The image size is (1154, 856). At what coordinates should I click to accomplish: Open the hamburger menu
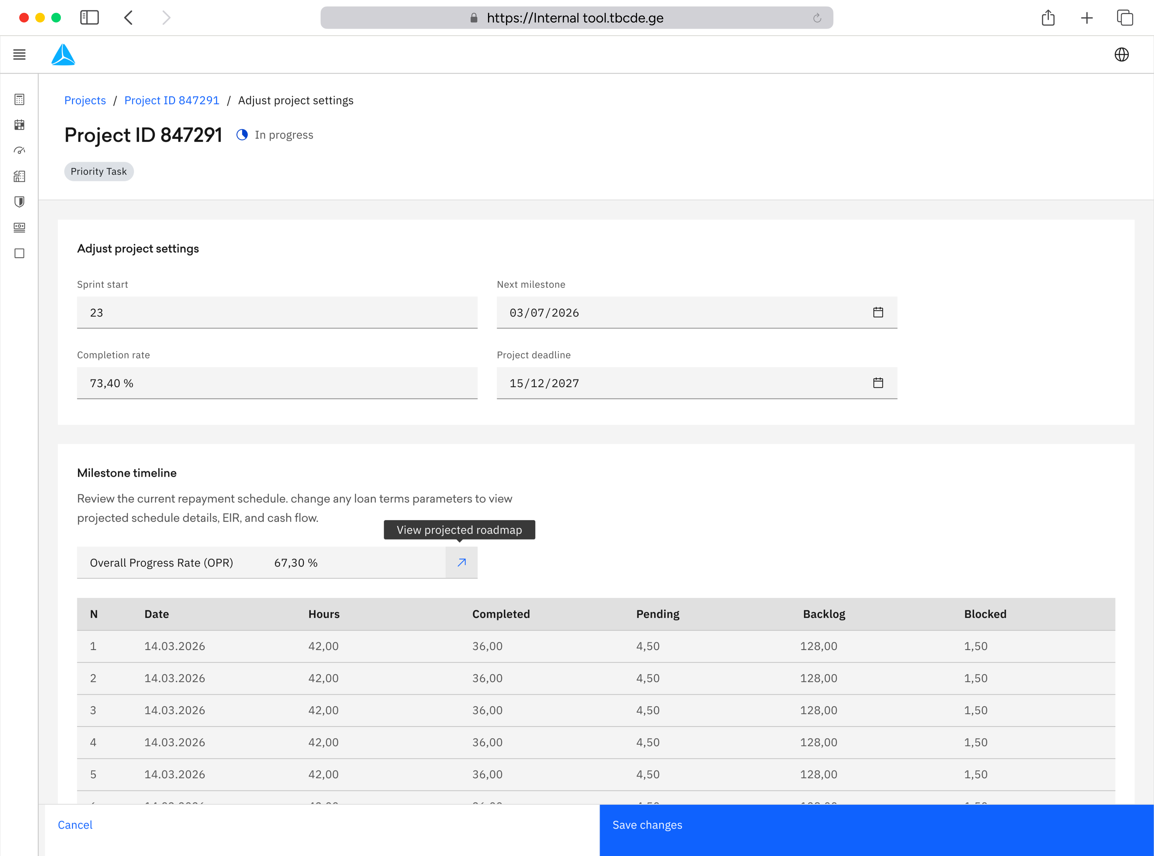pyautogui.click(x=19, y=54)
